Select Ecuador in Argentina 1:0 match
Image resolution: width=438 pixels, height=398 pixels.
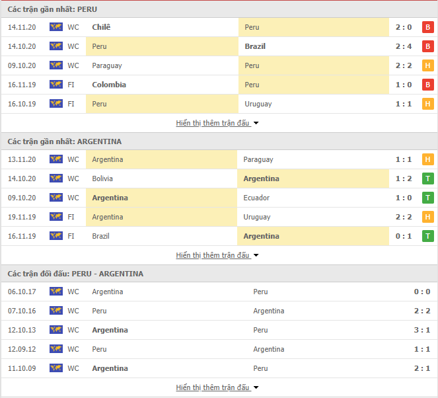coord(256,198)
